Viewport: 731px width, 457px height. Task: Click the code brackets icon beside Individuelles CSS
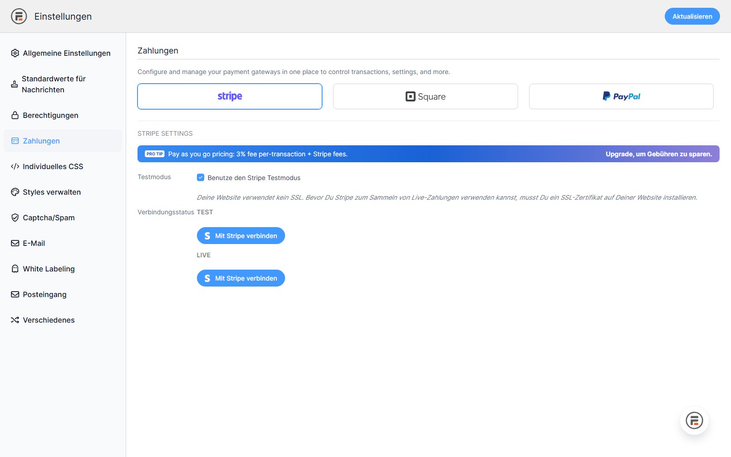(x=15, y=166)
